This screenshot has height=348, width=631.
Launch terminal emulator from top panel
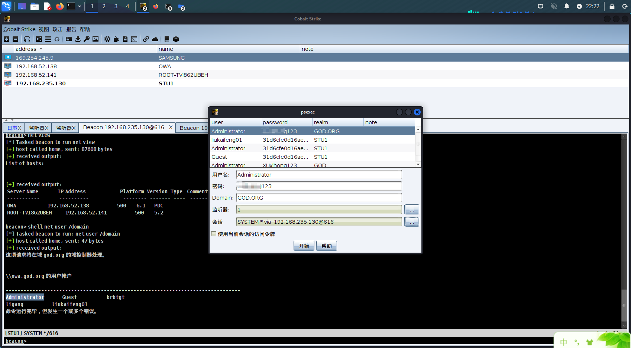click(71, 6)
